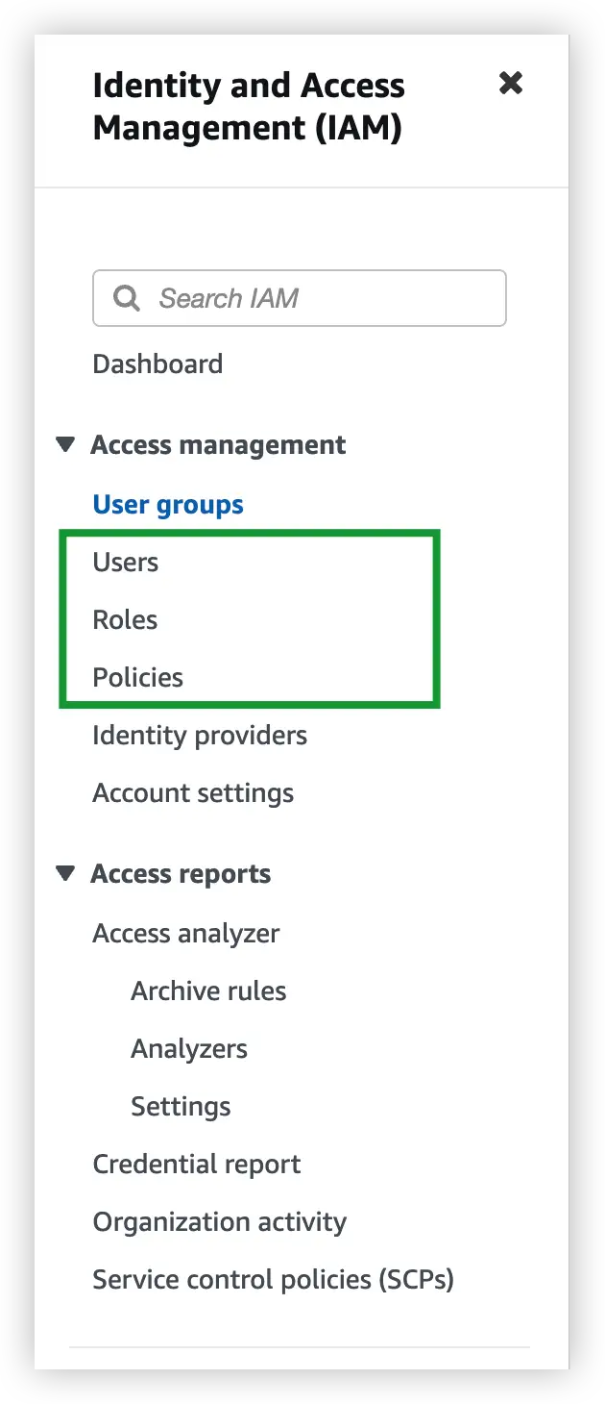Select Archive rules under Access analyzer
This screenshot has height=1404, width=605.
coord(208,990)
